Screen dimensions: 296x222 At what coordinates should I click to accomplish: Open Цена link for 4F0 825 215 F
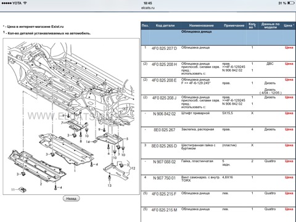click(x=289, y=193)
